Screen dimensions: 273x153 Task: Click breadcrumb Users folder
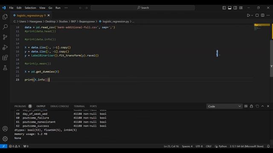23,22
